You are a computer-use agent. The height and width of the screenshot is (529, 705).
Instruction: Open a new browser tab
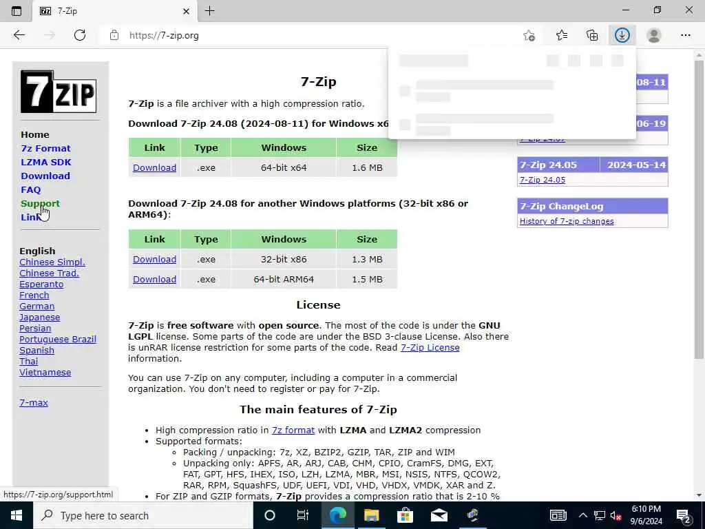tap(209, 11)
